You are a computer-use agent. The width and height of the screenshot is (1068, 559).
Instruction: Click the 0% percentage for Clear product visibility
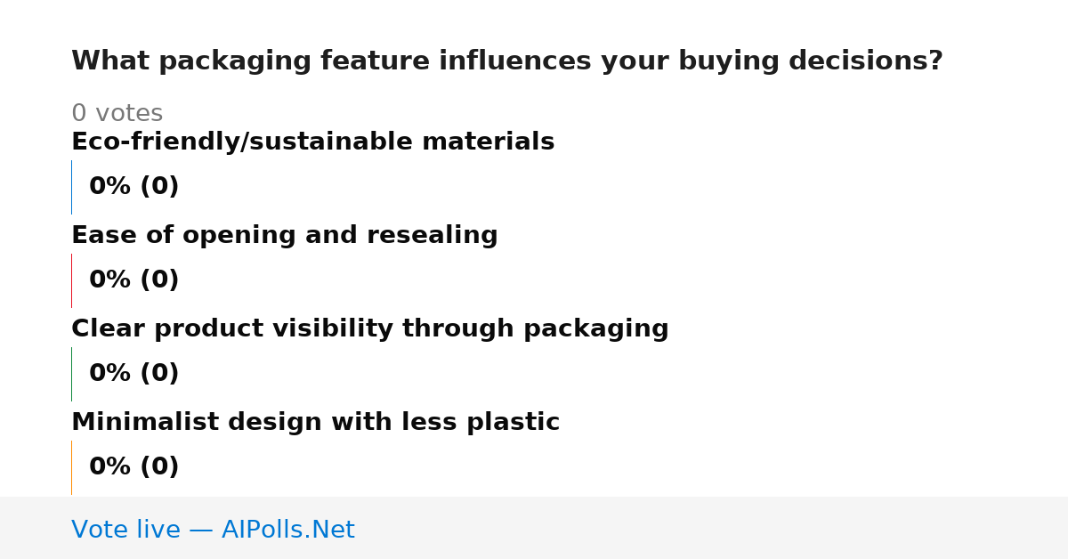tap(110, 374)
